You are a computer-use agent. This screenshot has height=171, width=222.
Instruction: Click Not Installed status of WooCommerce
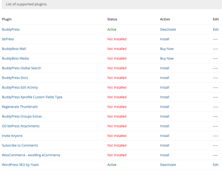(117, 155)
